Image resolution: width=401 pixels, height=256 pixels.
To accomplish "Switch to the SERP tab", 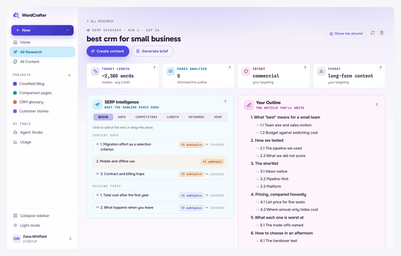I will pos(218,117).
